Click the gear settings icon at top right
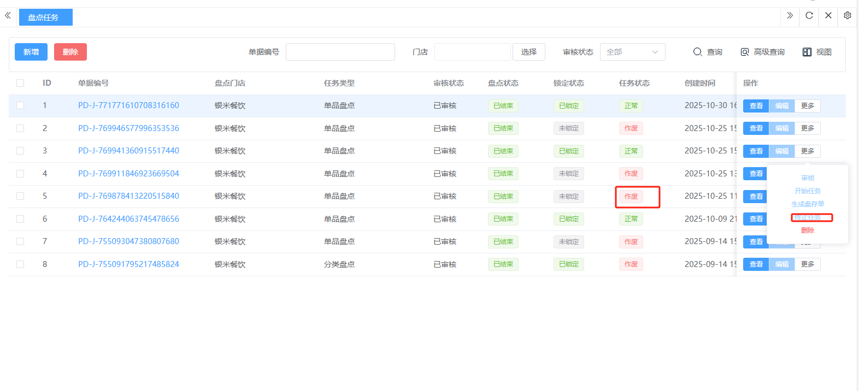Viewport: 859px width, 391px height. click(x=847, y=16)
